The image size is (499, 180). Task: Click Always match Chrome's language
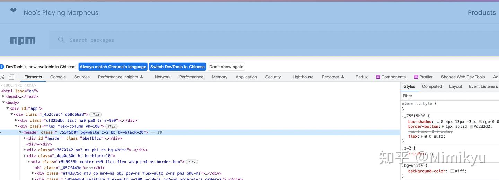[113, 67]
